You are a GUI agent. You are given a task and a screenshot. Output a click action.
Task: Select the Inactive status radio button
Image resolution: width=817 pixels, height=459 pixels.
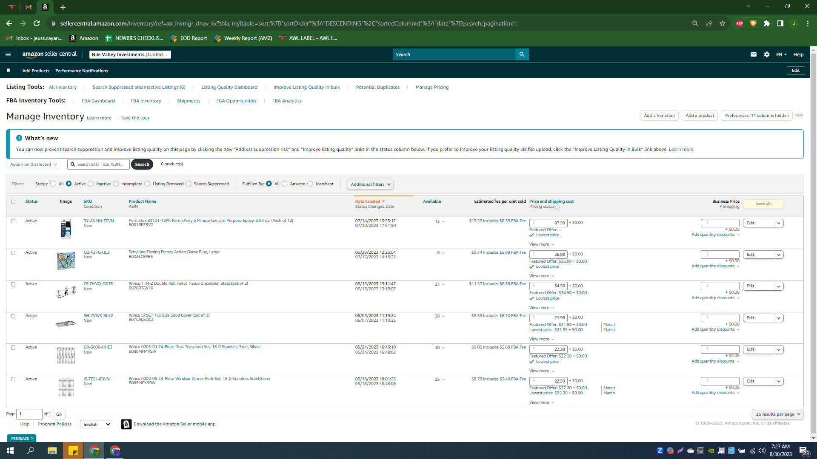click(91, 184)
